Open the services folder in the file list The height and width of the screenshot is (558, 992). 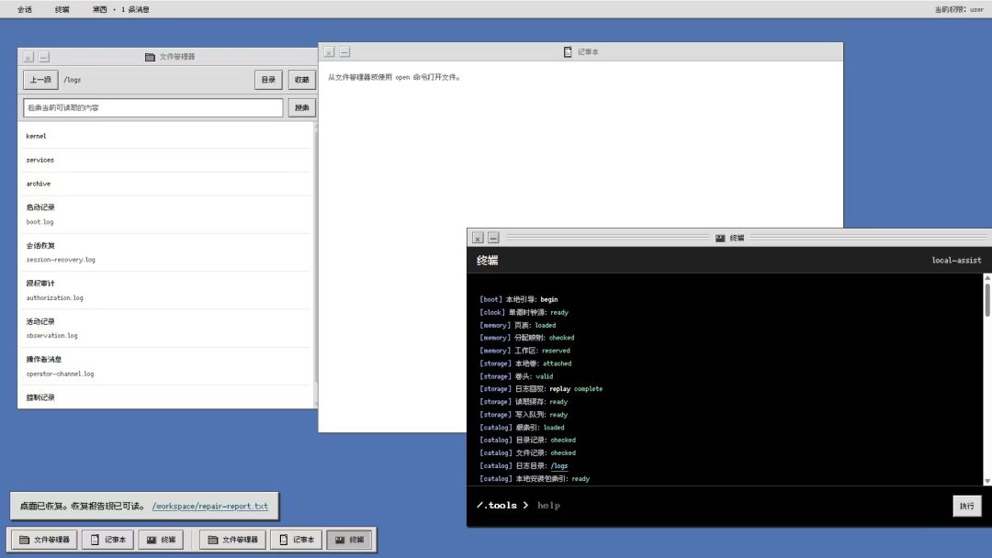[x=167, y=160]
